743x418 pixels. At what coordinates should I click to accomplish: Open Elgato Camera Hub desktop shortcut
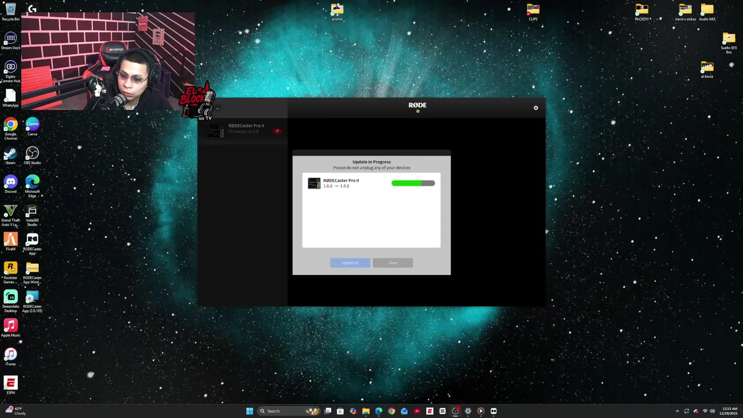point(10,71)
